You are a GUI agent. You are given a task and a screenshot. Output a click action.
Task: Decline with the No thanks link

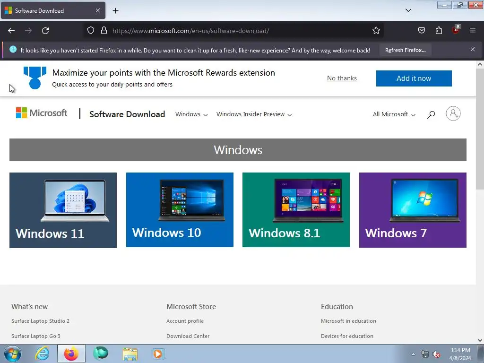coord(342,78)
